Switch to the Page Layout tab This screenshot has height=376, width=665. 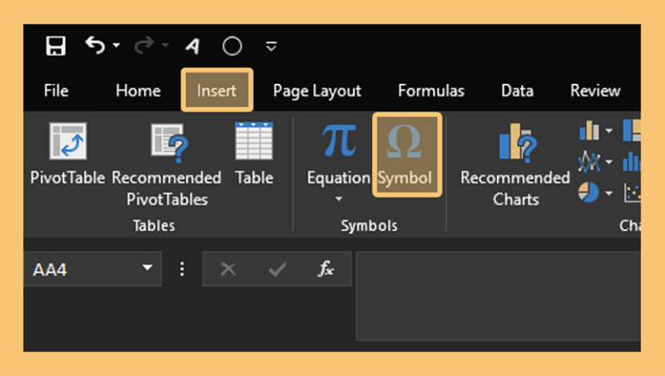(317, 91)
